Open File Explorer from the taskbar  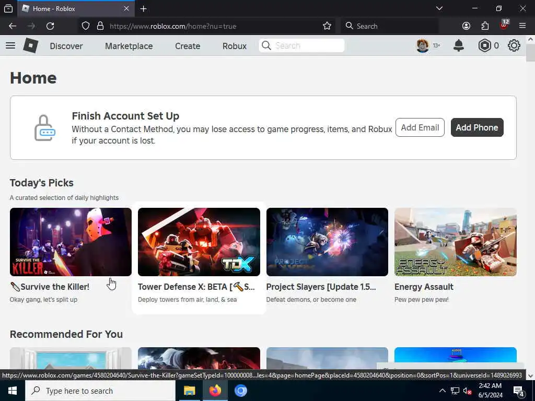(189, 391)
